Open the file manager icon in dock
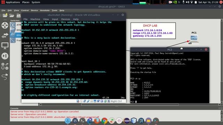This screenshot has width=223, height=125. click(x=148, y=121)
